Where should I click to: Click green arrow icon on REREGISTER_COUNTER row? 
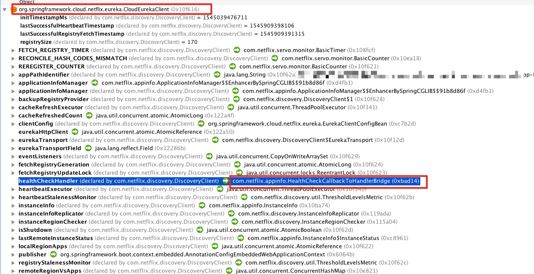pos(233,66)
